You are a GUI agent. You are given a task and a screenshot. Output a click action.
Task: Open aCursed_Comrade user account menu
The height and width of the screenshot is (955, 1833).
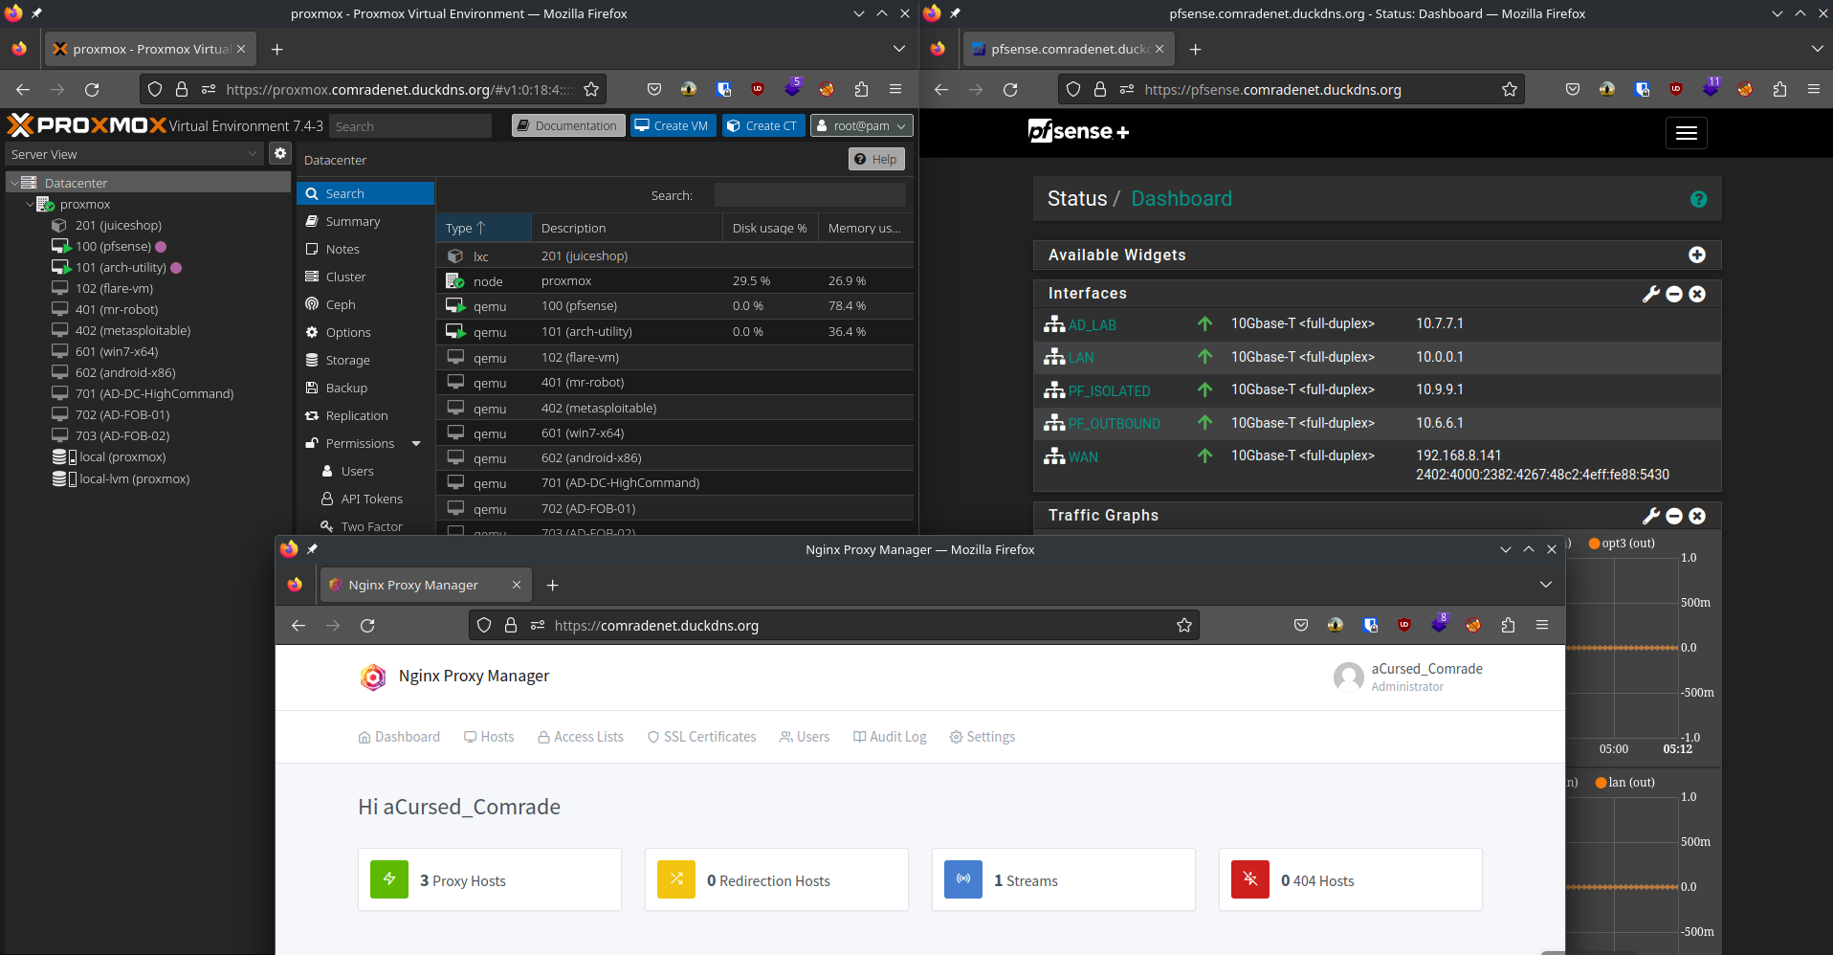click(x=1408, y=677)
